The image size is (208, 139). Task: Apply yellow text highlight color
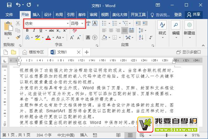coord(38,37)
